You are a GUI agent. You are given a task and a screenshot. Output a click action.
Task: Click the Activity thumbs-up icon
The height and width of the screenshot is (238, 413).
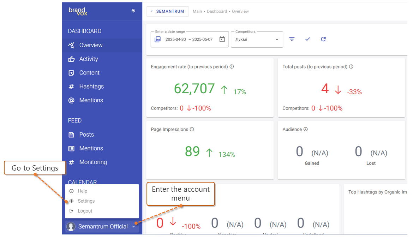[x=71, y=59]
